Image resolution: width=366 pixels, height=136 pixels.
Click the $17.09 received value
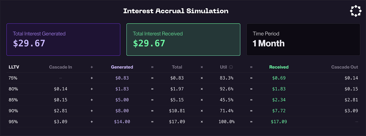pyautogui.click(x=279, y=122)
